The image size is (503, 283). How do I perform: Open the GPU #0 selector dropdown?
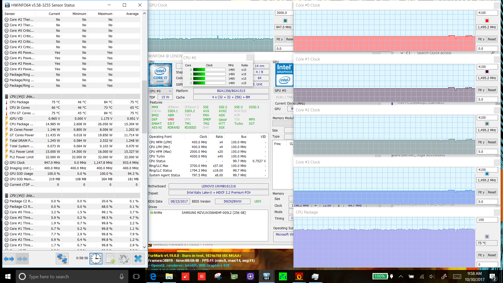tap(283, 90)
